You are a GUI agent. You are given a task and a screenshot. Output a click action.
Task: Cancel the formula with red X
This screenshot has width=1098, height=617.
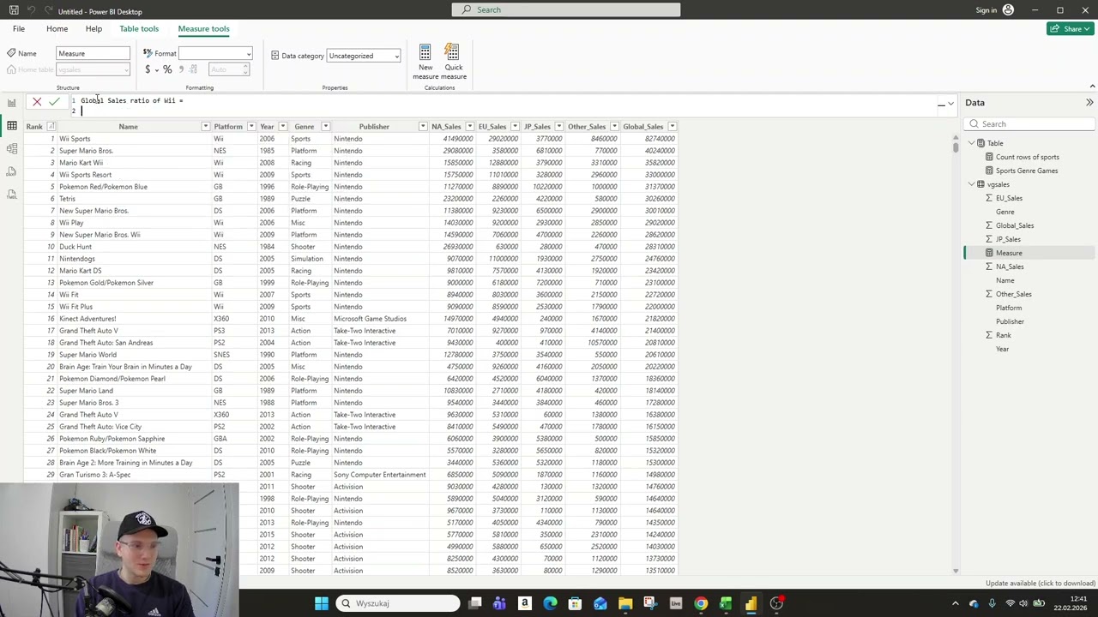(37, 102)
